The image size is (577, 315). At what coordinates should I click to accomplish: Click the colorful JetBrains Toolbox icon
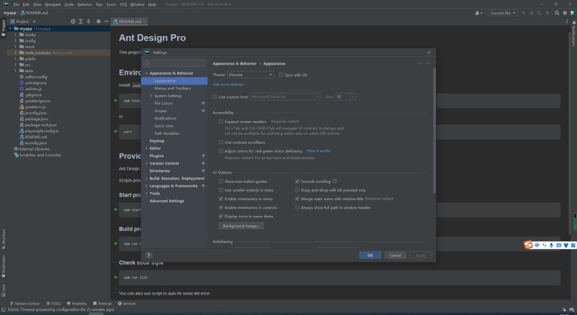click(572, 13)
